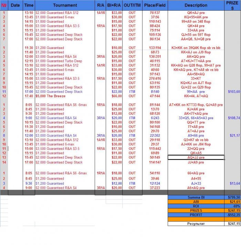This screenshot has height=245, width=241.
Task: Select the 37\223 place/field cell
Action: click(x=155, y=188)
